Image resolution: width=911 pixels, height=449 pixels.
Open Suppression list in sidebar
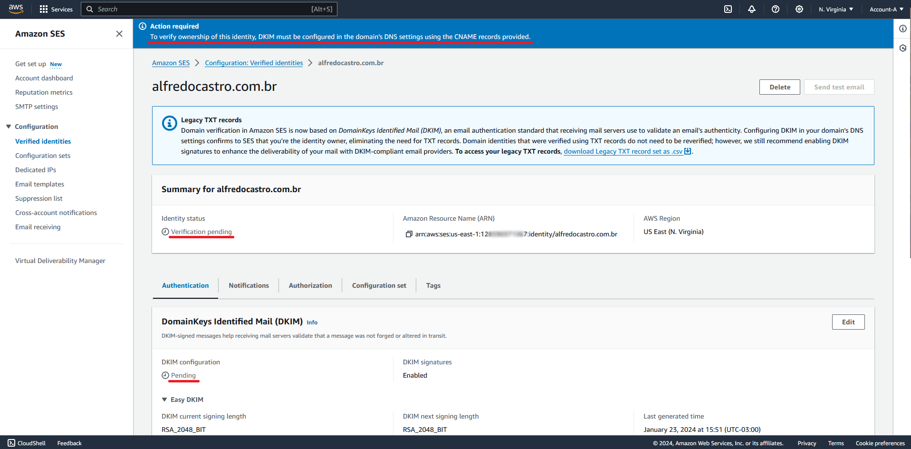coord(39,198)
